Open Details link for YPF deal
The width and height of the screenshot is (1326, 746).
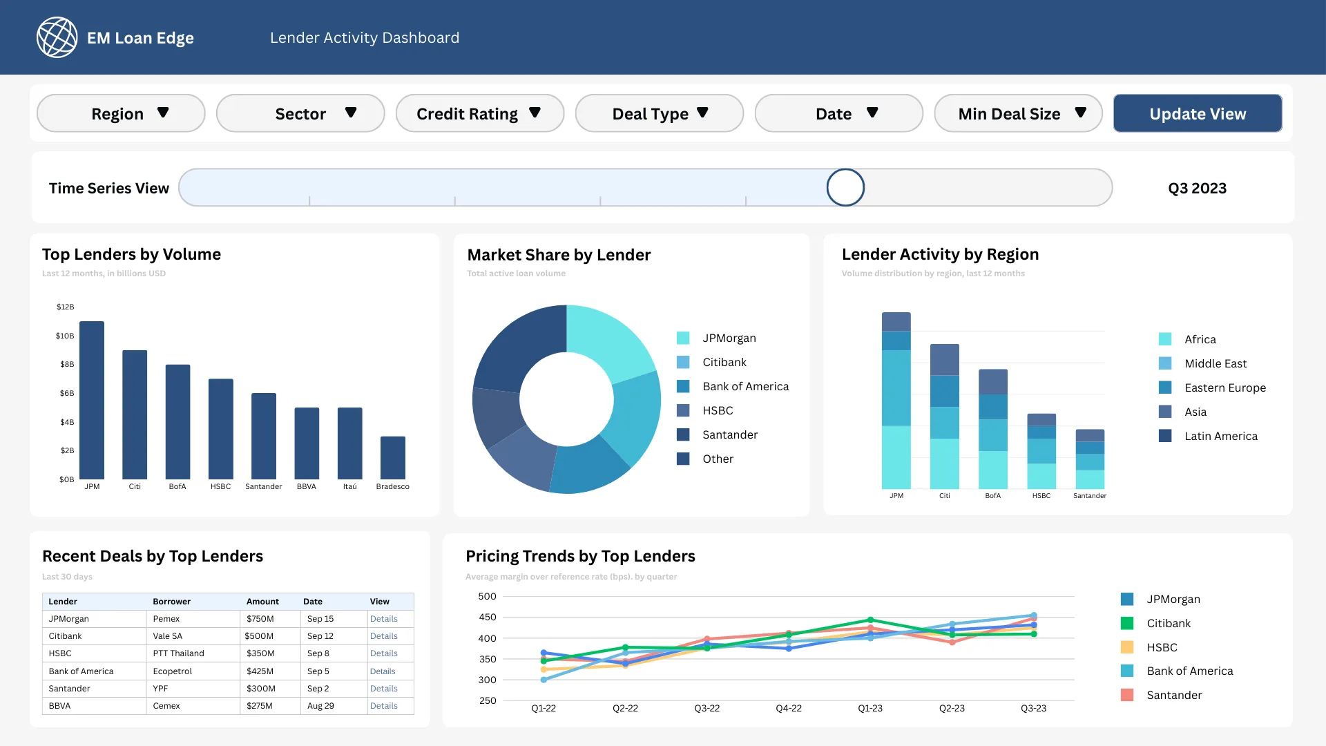(x=384, y=689)
